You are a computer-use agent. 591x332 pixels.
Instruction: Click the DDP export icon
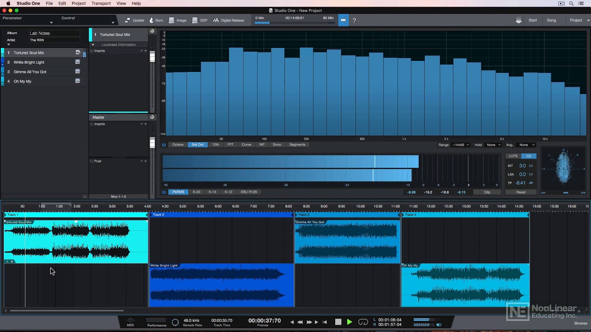195,20
